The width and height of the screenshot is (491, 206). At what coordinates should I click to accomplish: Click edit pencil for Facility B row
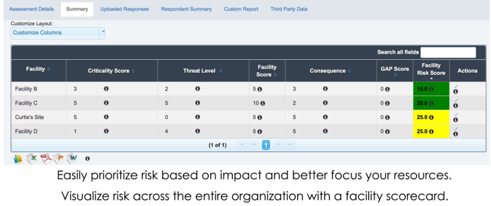point(455,86)
